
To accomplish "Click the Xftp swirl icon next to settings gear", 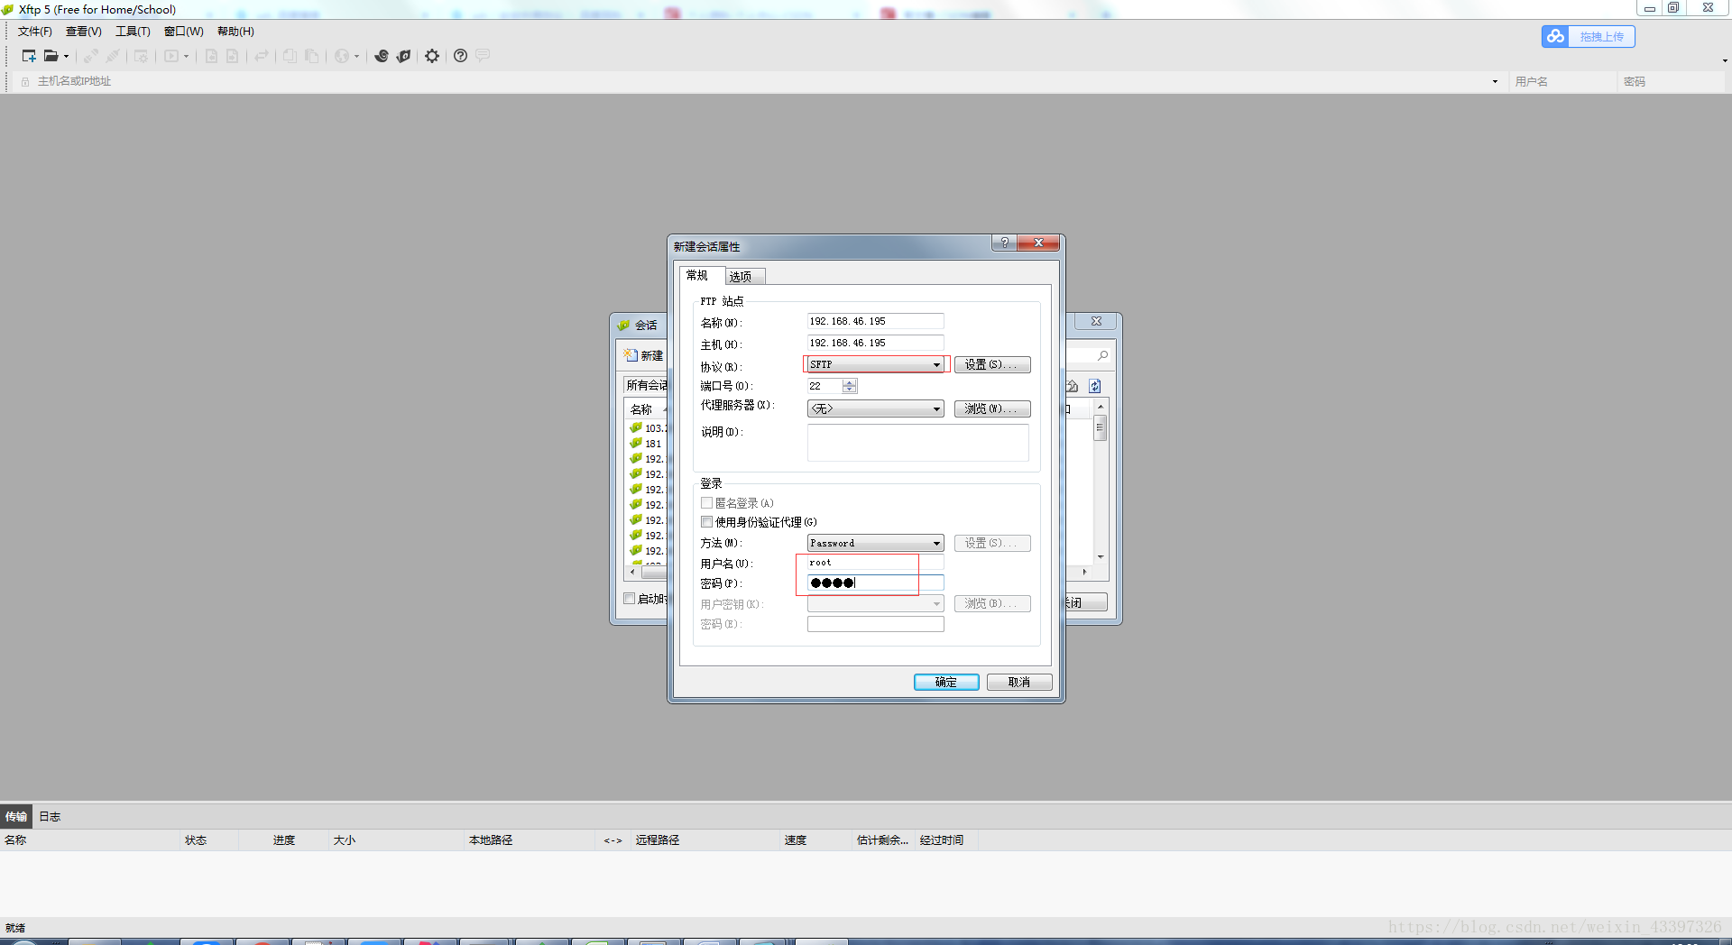I will pyautogui.click(x=404, y=56).
